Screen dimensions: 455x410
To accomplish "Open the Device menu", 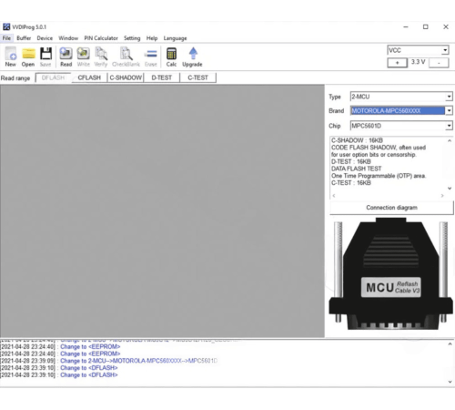I will point(45,38).
